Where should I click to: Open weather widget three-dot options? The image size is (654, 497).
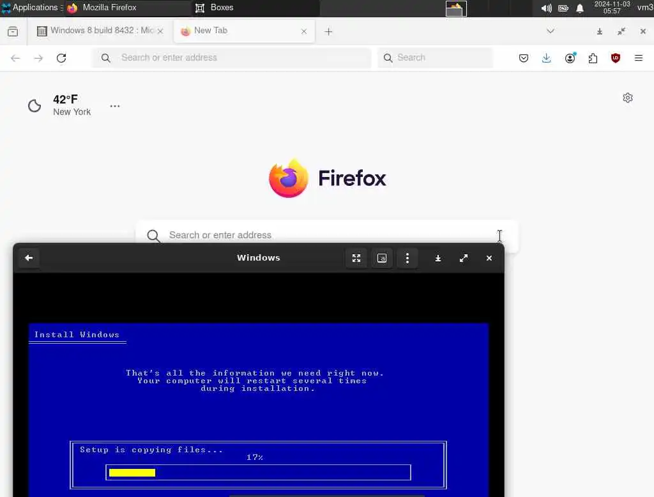(x=115, y=106)
